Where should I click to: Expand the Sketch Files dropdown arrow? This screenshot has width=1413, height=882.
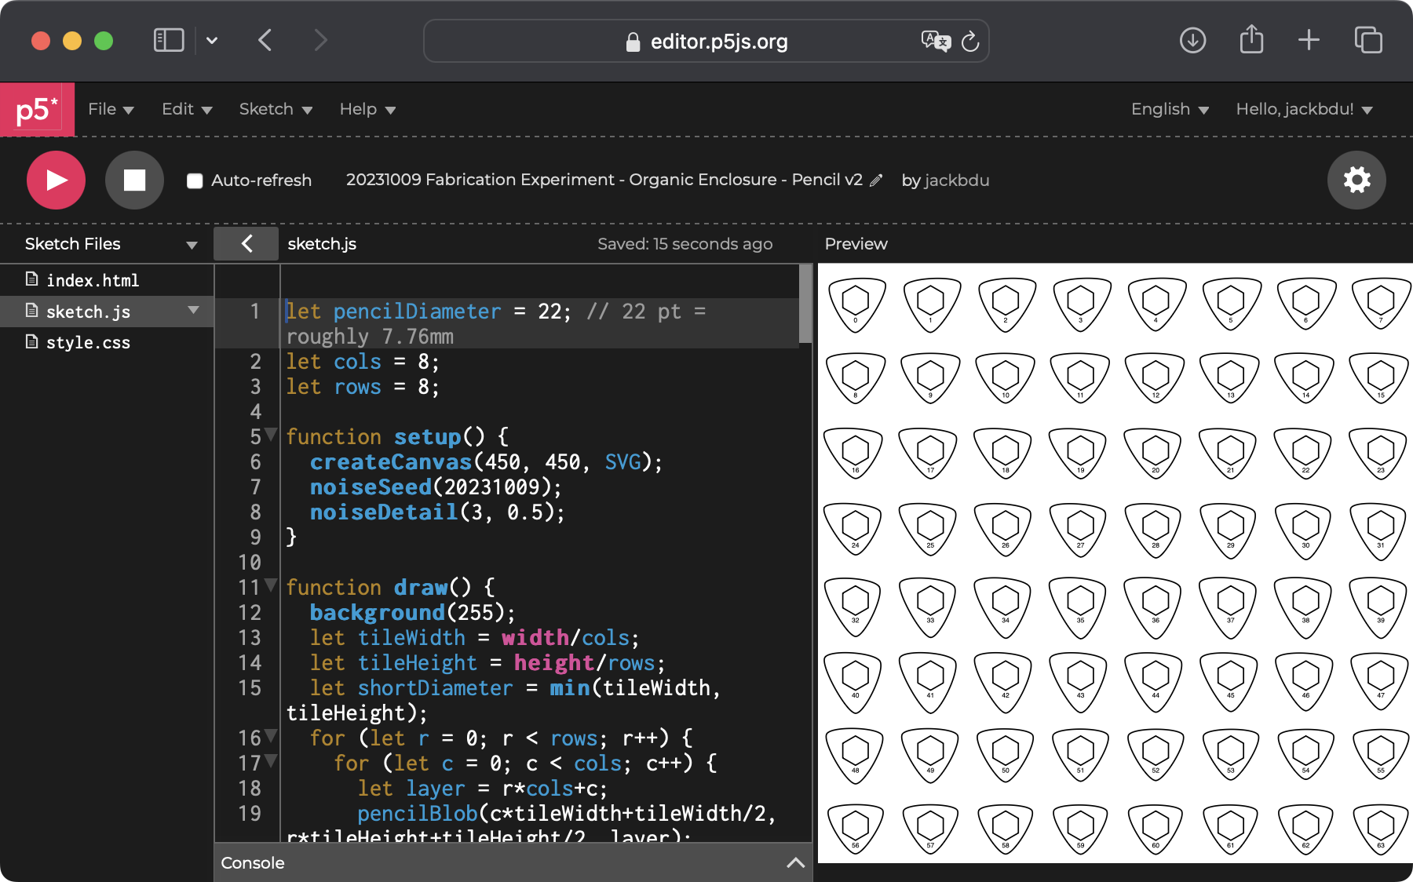coord(192,245)
